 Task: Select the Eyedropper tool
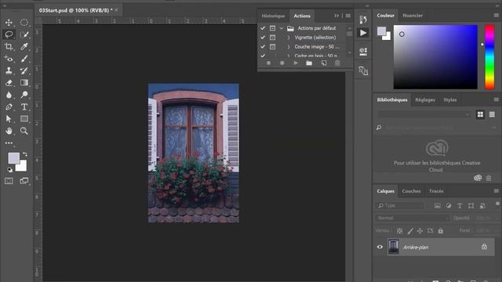(x=24, y=47)
